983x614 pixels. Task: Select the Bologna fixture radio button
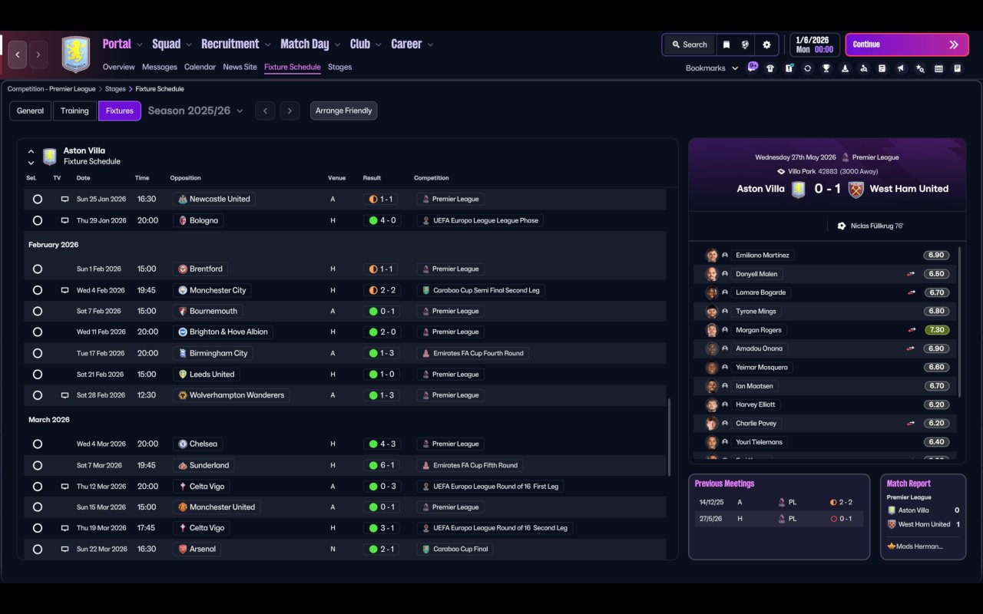pos(38,220)
